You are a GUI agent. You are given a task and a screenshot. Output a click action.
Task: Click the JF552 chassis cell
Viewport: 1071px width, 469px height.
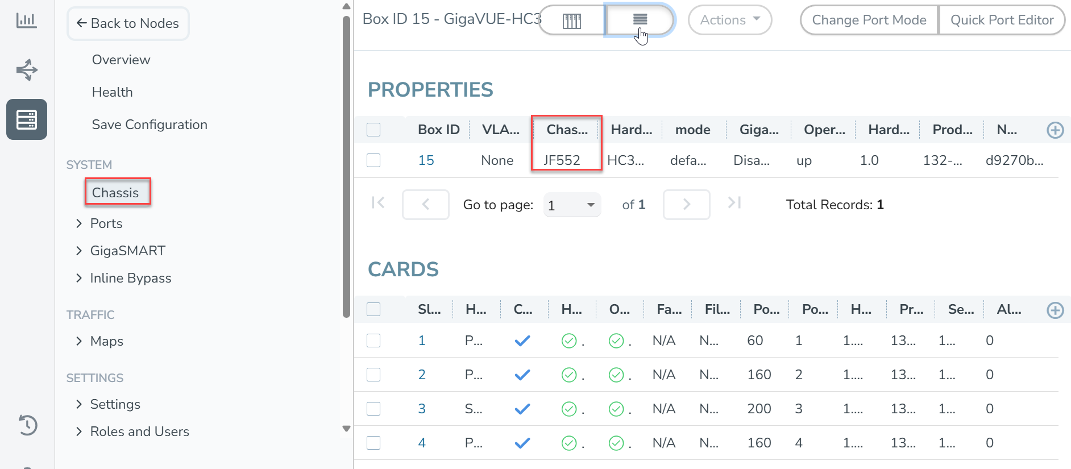(x=562, y=160)
